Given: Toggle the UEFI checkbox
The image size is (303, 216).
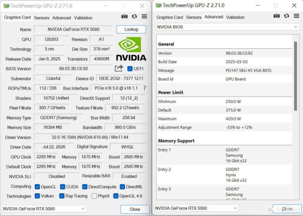Looking at the screenshot, I should click(x=130, y=68).
